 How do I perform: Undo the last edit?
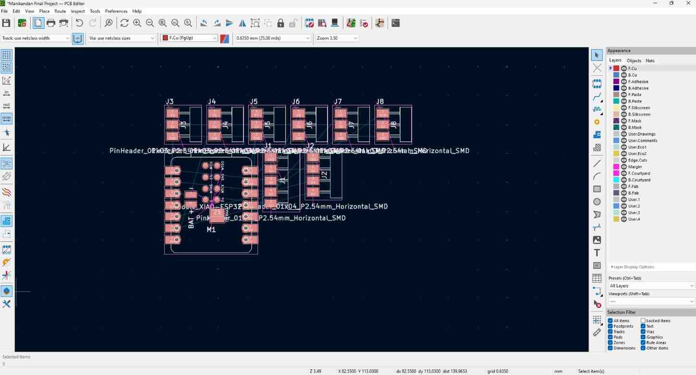pyautogui.click(x=79, y=23)
